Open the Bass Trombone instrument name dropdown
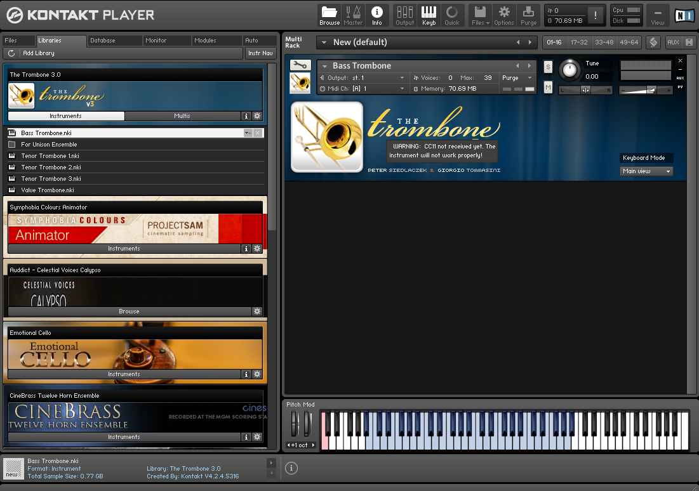This screenshot has height=491, width=699. (x=324, y=66)
